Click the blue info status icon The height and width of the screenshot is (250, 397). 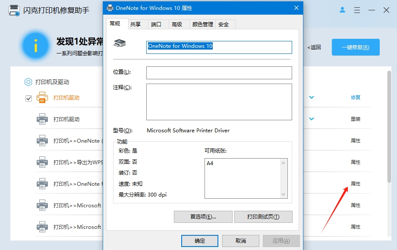(x=36, y=46)
